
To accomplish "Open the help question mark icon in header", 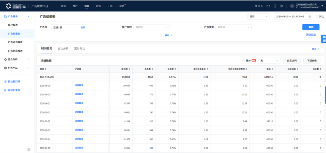I will [281, 6].
